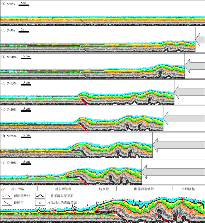Select the 雪峰隆起 zone header

[x=188, y=189]
